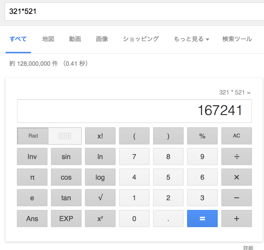The height and width of the screenshot is (250, 264).
Task: Click the x to the power y key
Action: 100,219
